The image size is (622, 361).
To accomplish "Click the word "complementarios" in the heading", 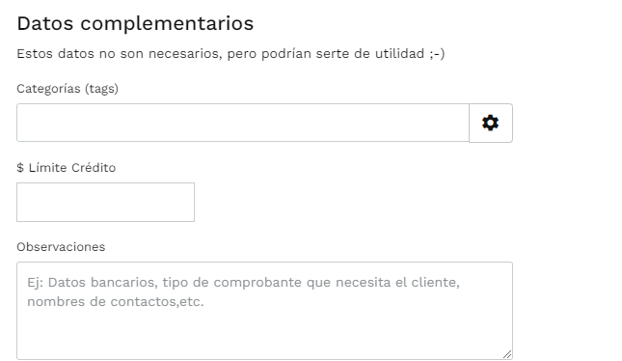I will click(x=167, y=23).
